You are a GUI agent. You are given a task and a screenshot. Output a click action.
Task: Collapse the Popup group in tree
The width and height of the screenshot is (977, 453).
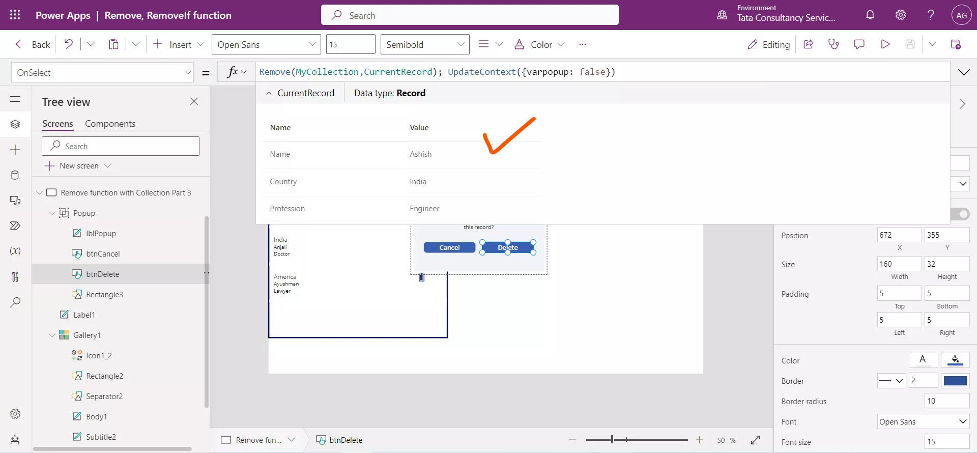[x=52, y=213]
